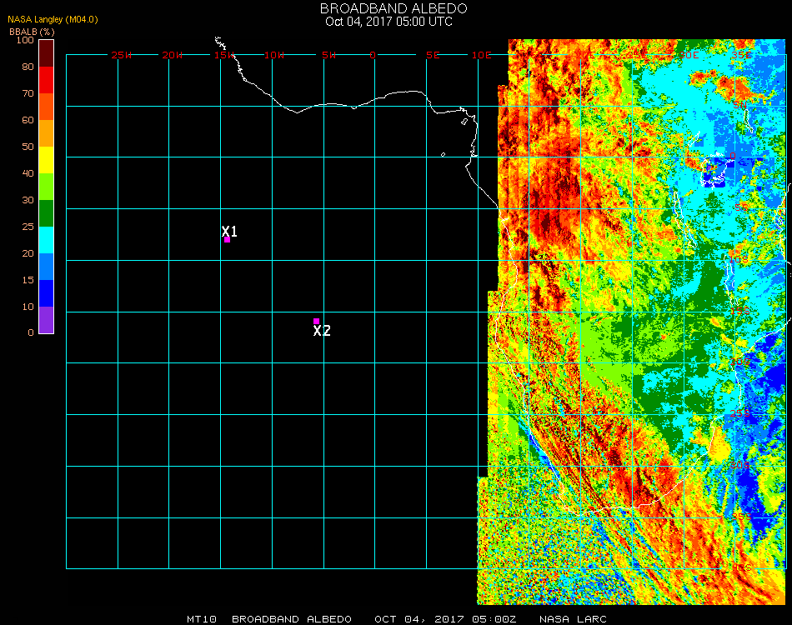Click the magenta square marker beside X1
792x625 pixels.
point(228,240)
